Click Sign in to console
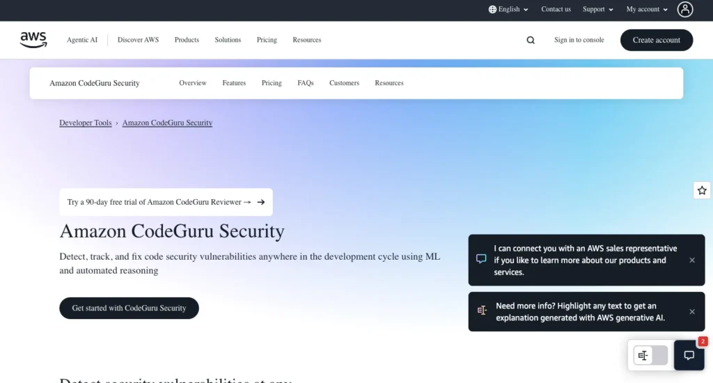 click(579, 40)
